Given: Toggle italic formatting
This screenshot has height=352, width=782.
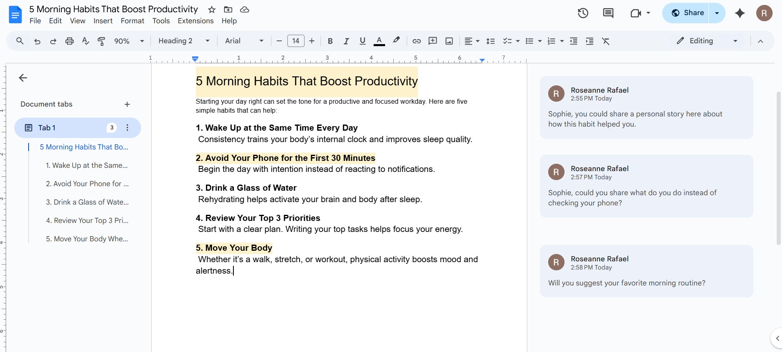Looking at the screenshot, I should click(346, 41).
